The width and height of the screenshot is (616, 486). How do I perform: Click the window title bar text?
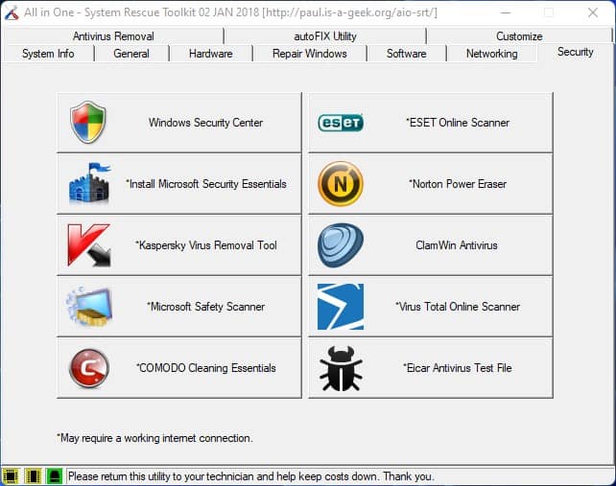click(x=230, y=12)
